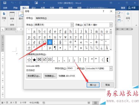Click the 自动更正(A)... button
Screen dimensions: 139x105
[x=34, y=76]
